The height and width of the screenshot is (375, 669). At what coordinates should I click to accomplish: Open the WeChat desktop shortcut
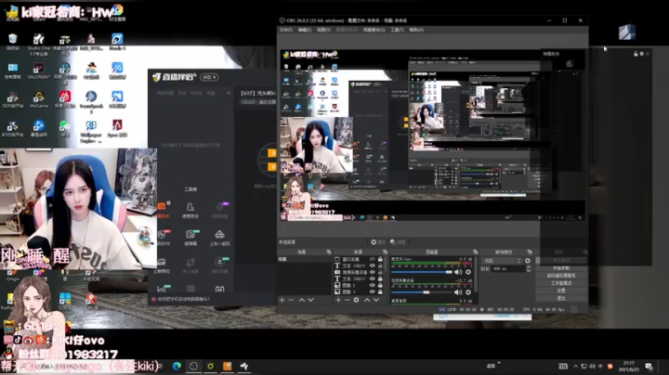(x=65, y=128)
